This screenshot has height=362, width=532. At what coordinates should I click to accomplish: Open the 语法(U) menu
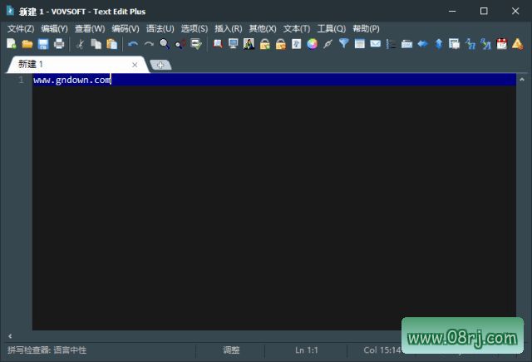(160, 28)
